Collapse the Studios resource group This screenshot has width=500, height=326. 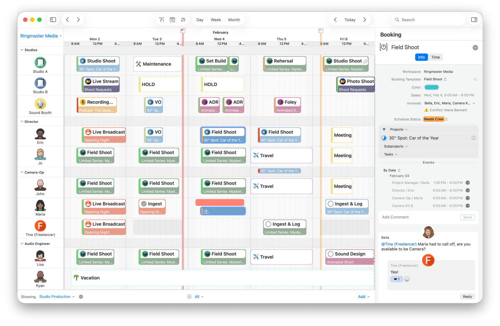22,50
